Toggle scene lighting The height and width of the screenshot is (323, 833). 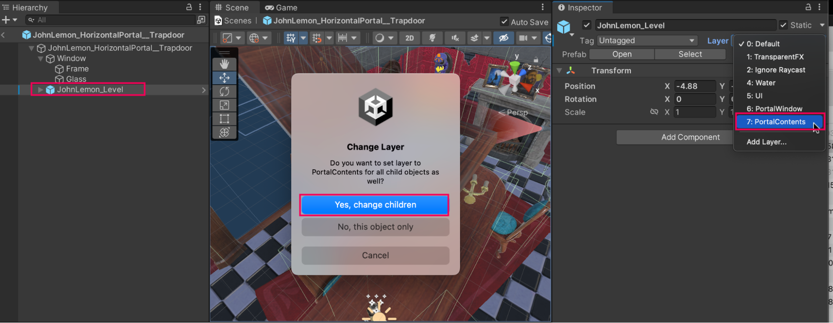433,38
